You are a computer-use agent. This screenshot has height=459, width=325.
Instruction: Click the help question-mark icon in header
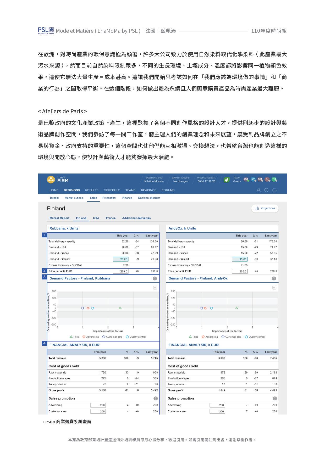click(x=266, y=190)
